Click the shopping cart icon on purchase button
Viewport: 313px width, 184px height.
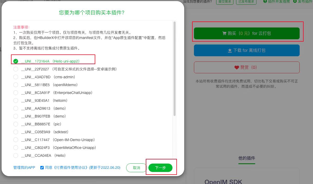click(224, 33)
